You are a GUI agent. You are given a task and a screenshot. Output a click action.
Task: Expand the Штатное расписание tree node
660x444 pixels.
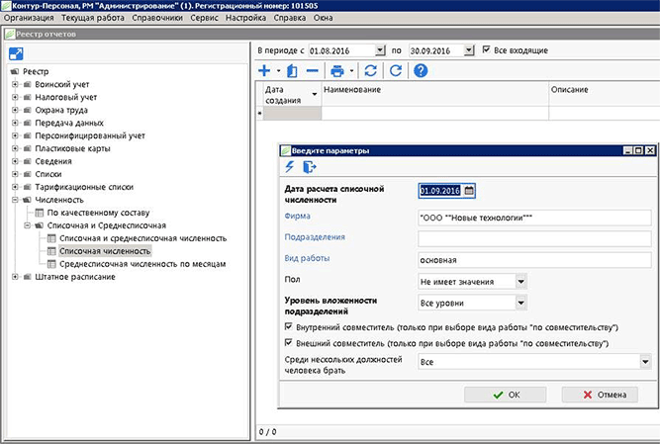coord(15,277)
